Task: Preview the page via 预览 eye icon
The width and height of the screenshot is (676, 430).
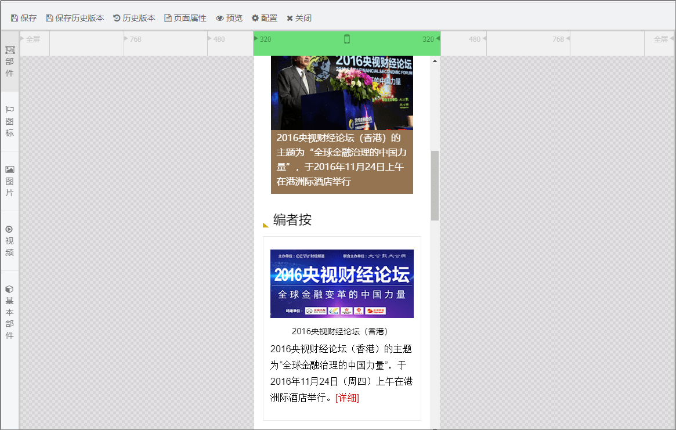Action: 229,17
